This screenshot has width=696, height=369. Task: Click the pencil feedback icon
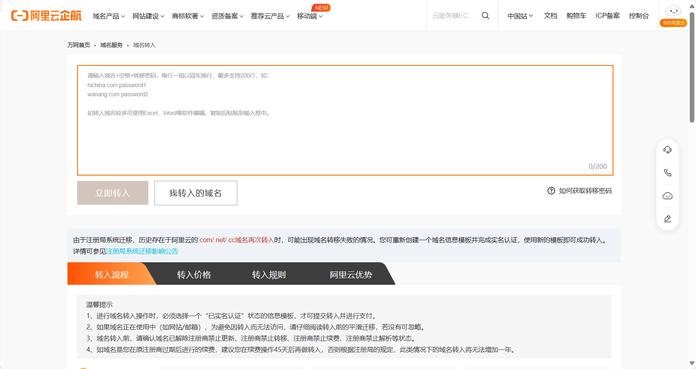pyautogui.click(x=668, y=218)
